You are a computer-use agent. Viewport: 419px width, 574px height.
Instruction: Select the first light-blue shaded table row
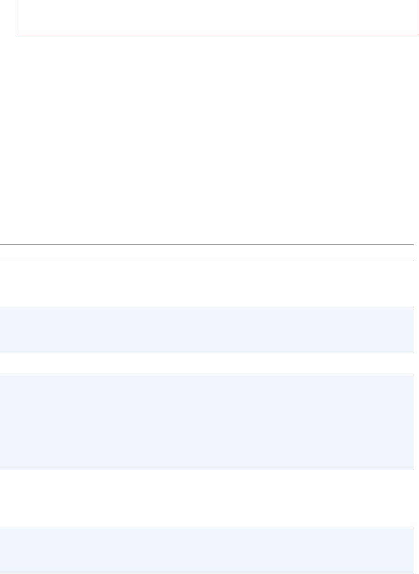pos(207,330)
